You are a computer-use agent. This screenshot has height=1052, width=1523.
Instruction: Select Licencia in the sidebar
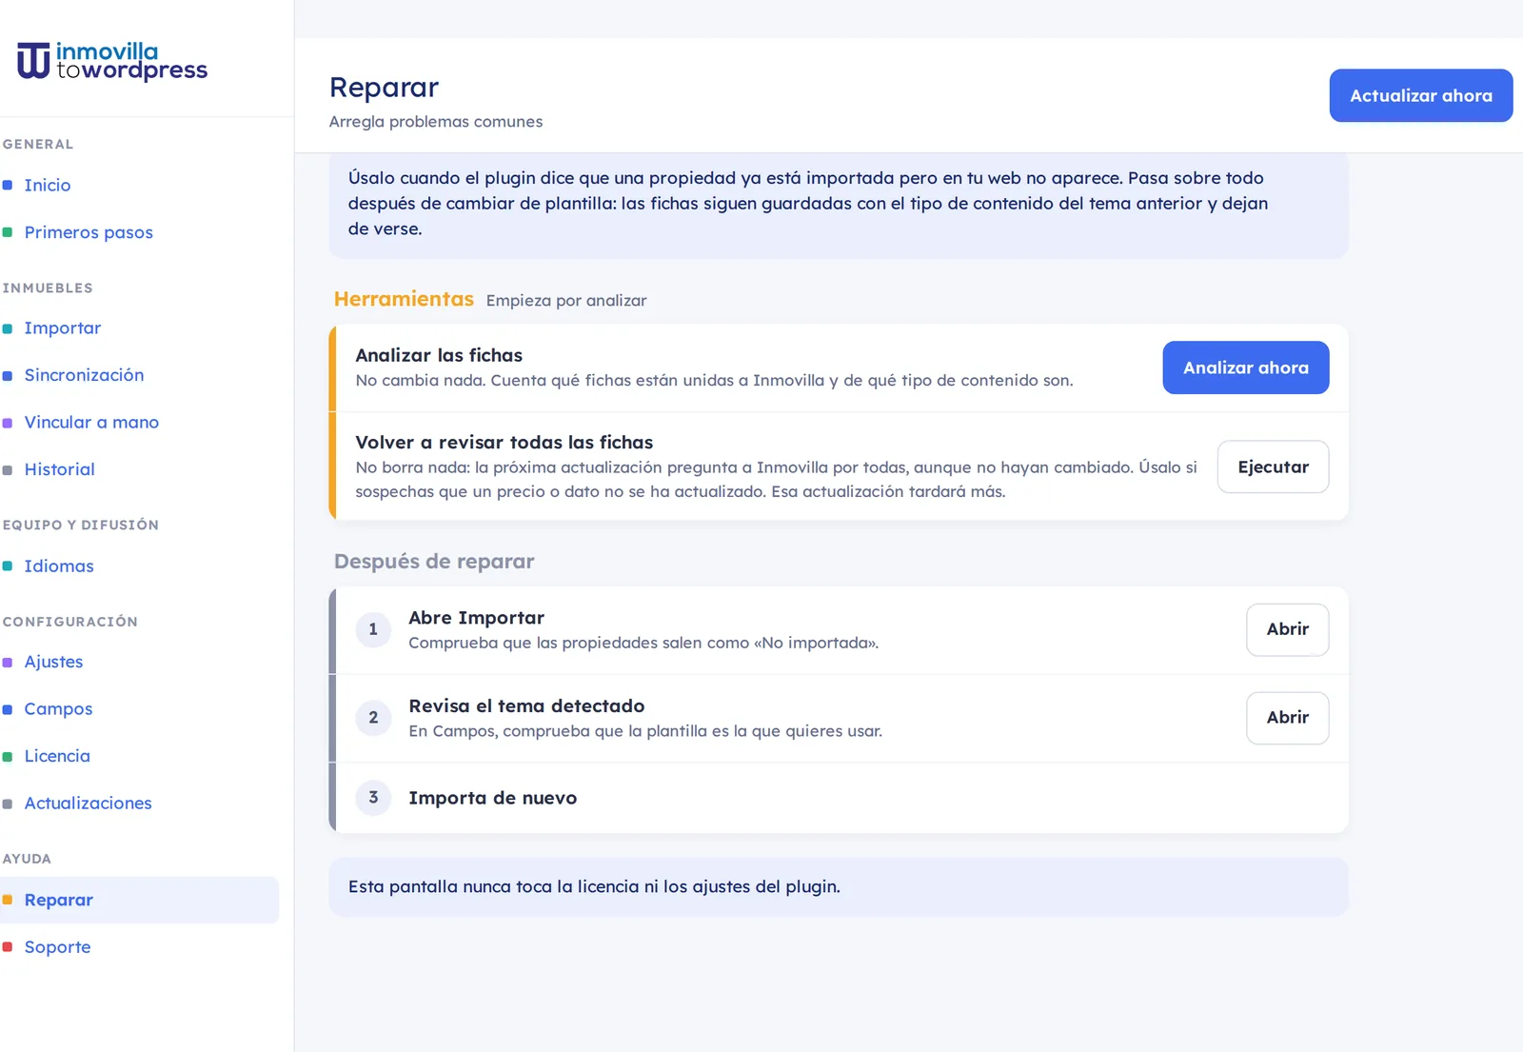pos(57,756)
